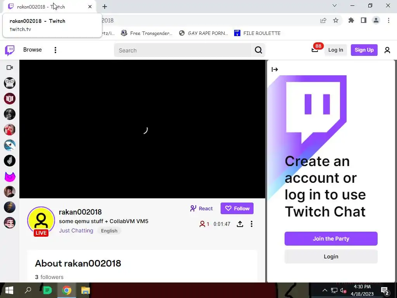Open the Browse menu item
This screenshot has width=397, height=298.
[x=33, y=50]
